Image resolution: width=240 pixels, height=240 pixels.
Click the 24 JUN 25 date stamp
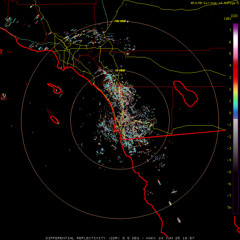coord(169,238)
